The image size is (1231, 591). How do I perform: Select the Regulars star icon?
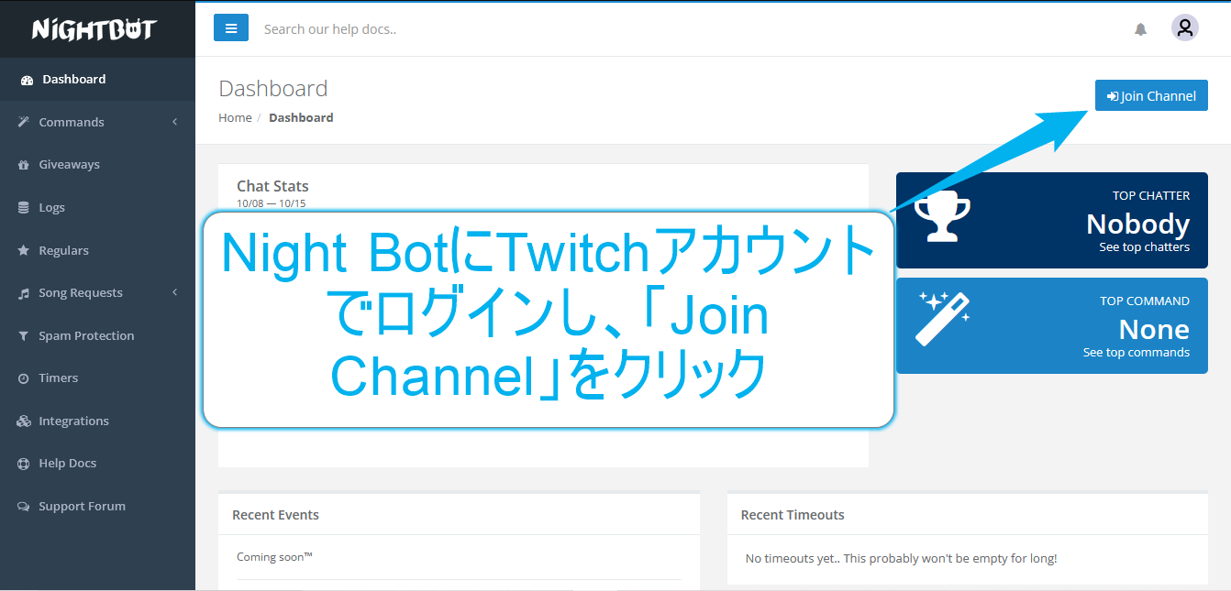(x=22, y=249)
